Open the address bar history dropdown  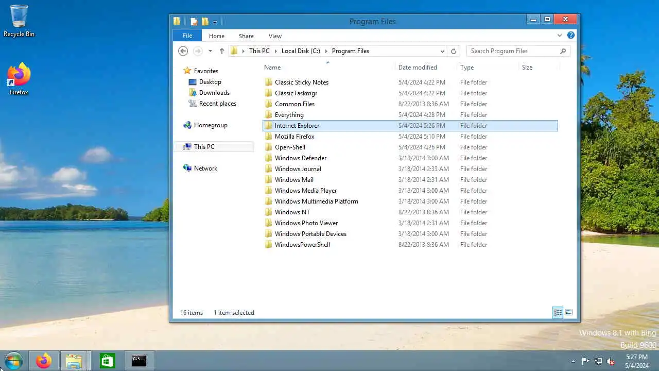click(x=442, y=51)
